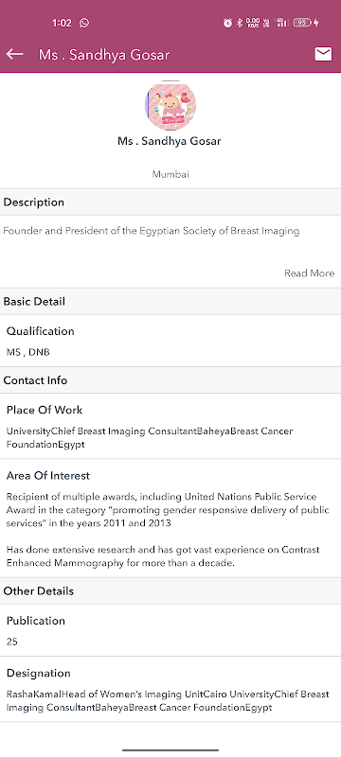341x757 pixels.
Task: Tap the battery indicator icon
Action: click(305, 23)
